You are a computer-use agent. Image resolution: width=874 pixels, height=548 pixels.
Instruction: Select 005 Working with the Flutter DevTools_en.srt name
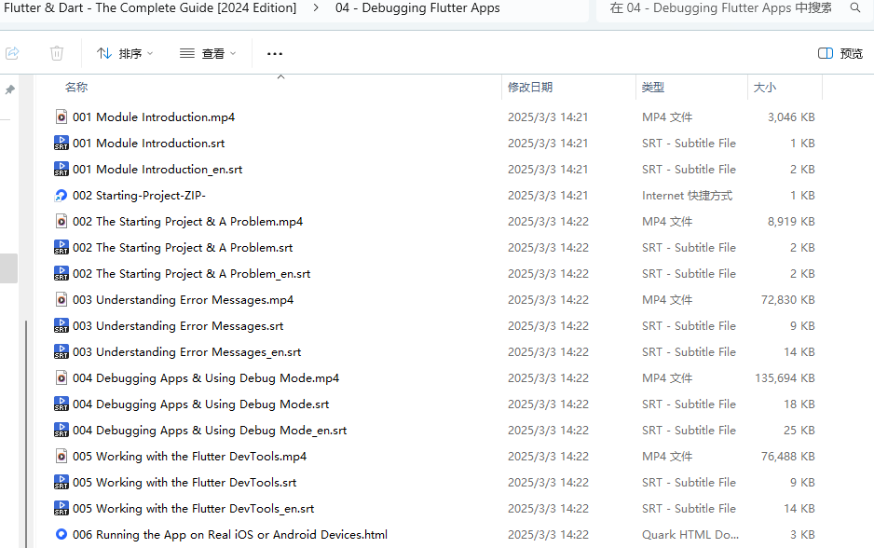(x=194, y=509)
